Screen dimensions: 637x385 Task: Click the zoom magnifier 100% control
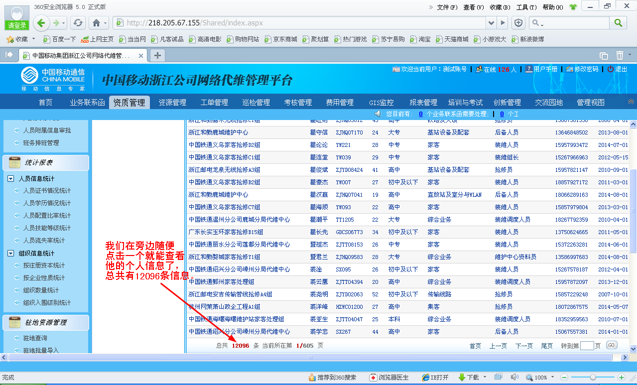[x=536, y=378]
